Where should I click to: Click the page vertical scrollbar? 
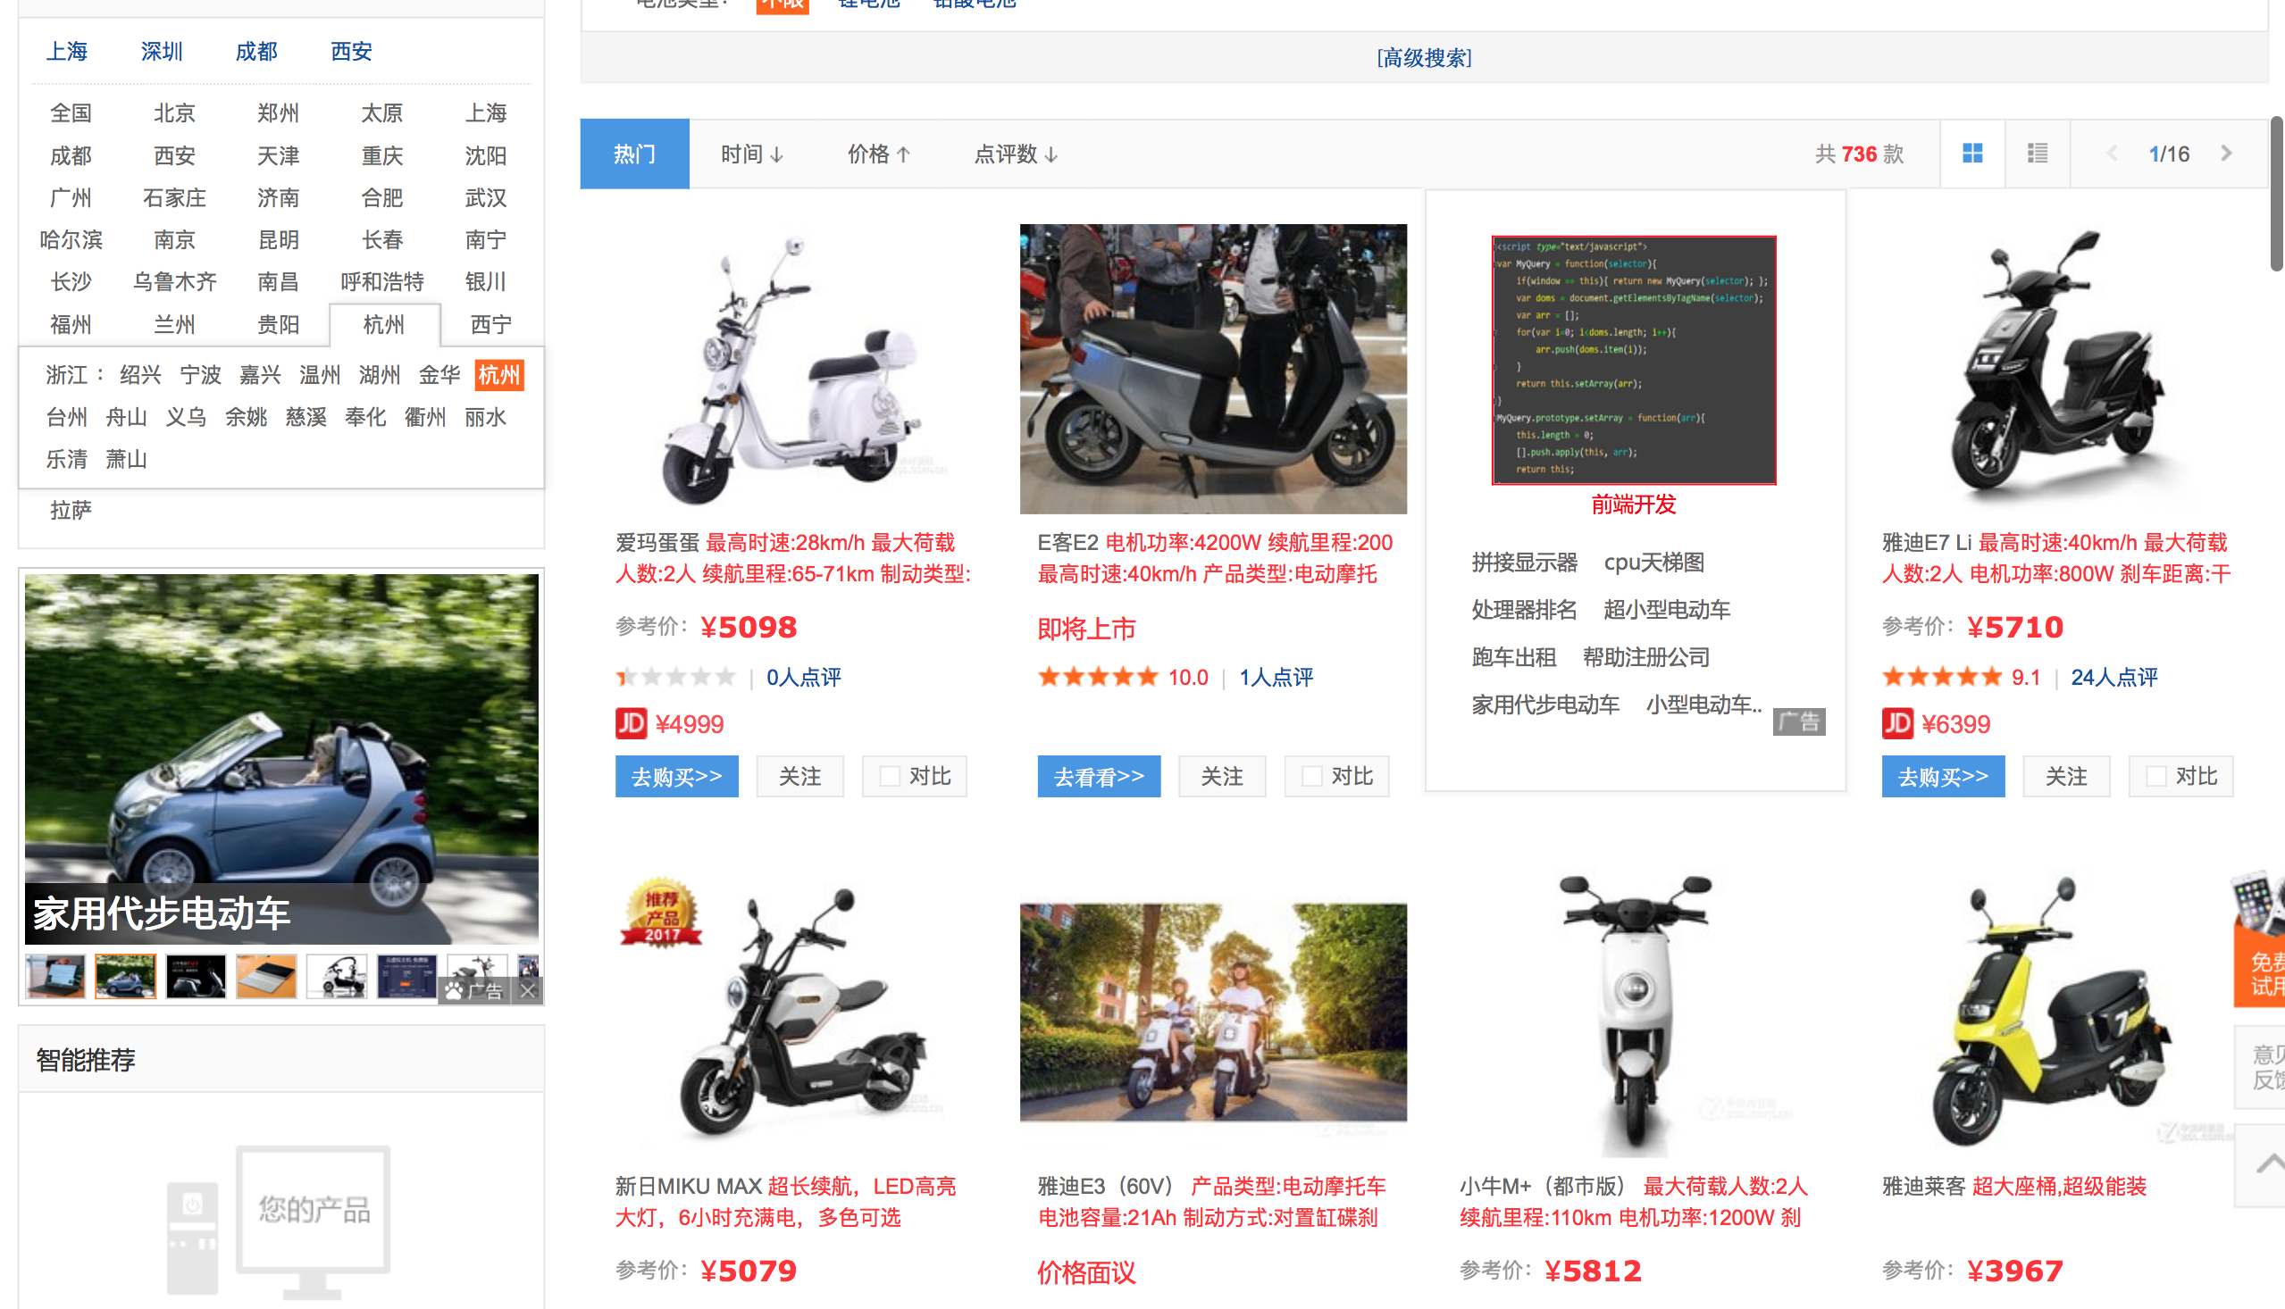click(x=2276, y=193)
